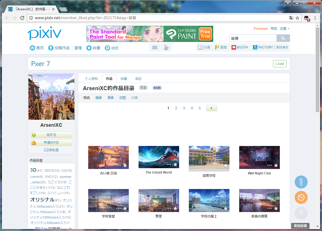
Task: Click the 3D(41) tag
Action: (36, 170)
